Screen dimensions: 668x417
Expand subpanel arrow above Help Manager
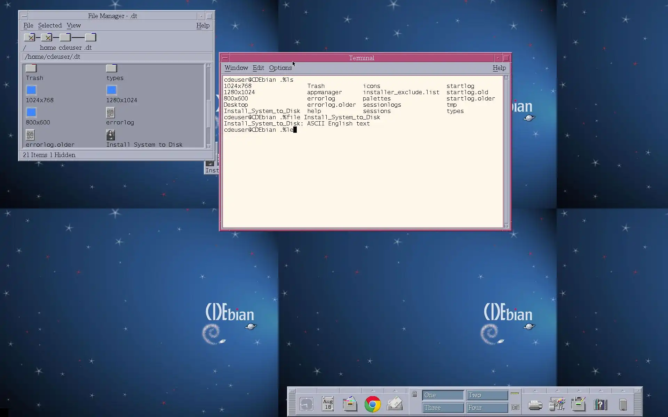pyautogui.click(x=601, y=391)
